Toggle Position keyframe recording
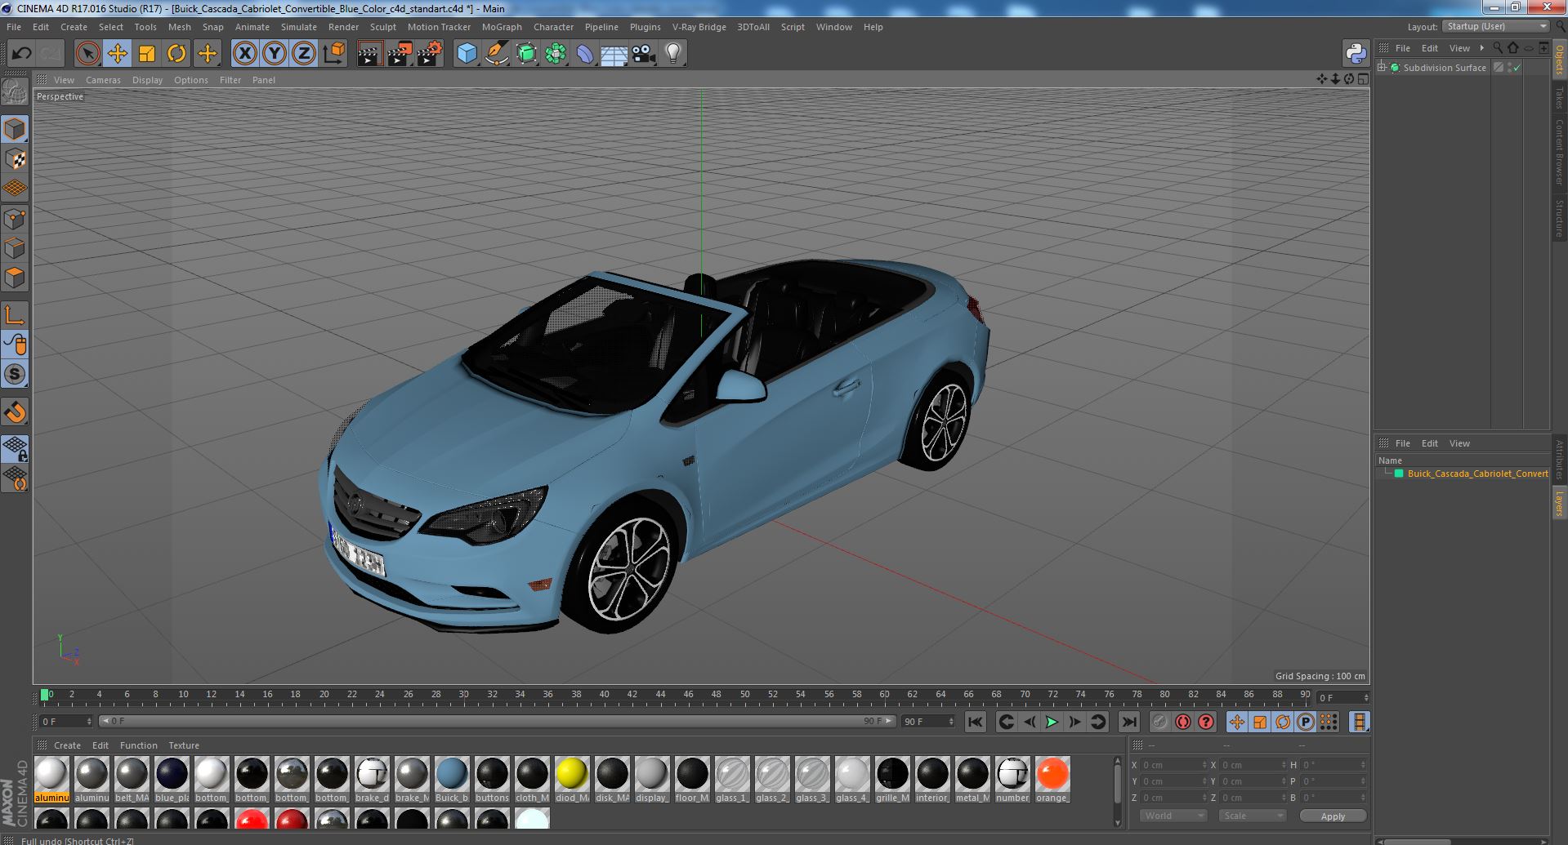This screenshot has width=1568, height=845. [1237, 722]
